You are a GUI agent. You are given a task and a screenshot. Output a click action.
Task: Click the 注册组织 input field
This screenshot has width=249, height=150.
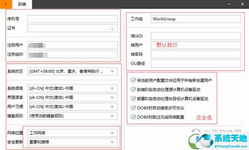coord(72,55)
